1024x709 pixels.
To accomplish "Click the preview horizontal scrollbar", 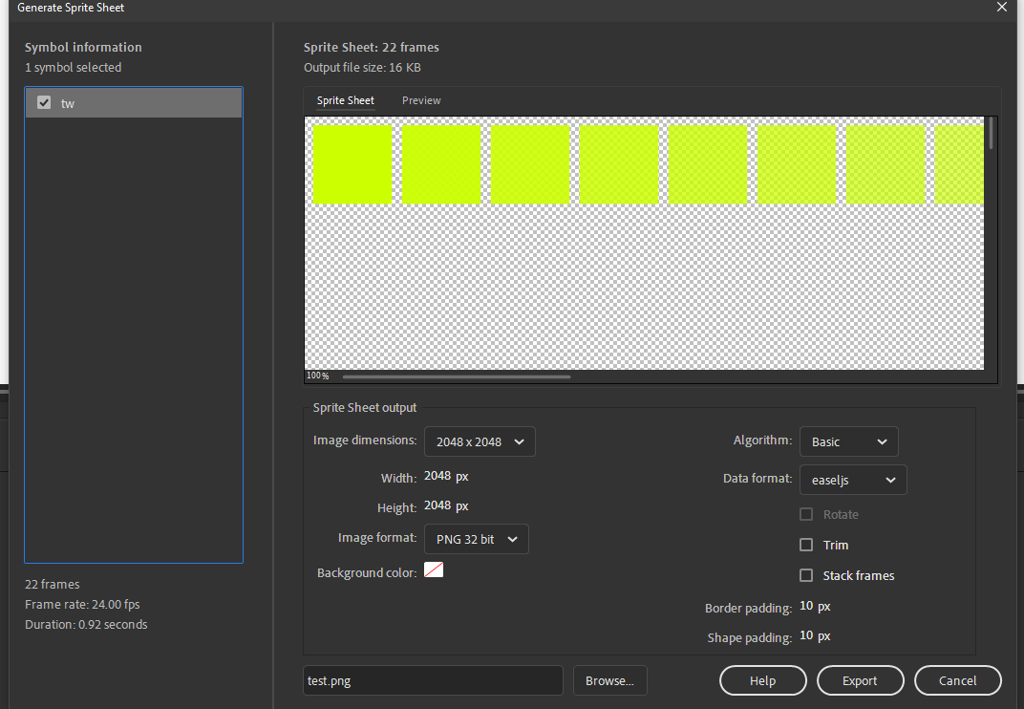I will pyautogui.click(x=456, y=376).
